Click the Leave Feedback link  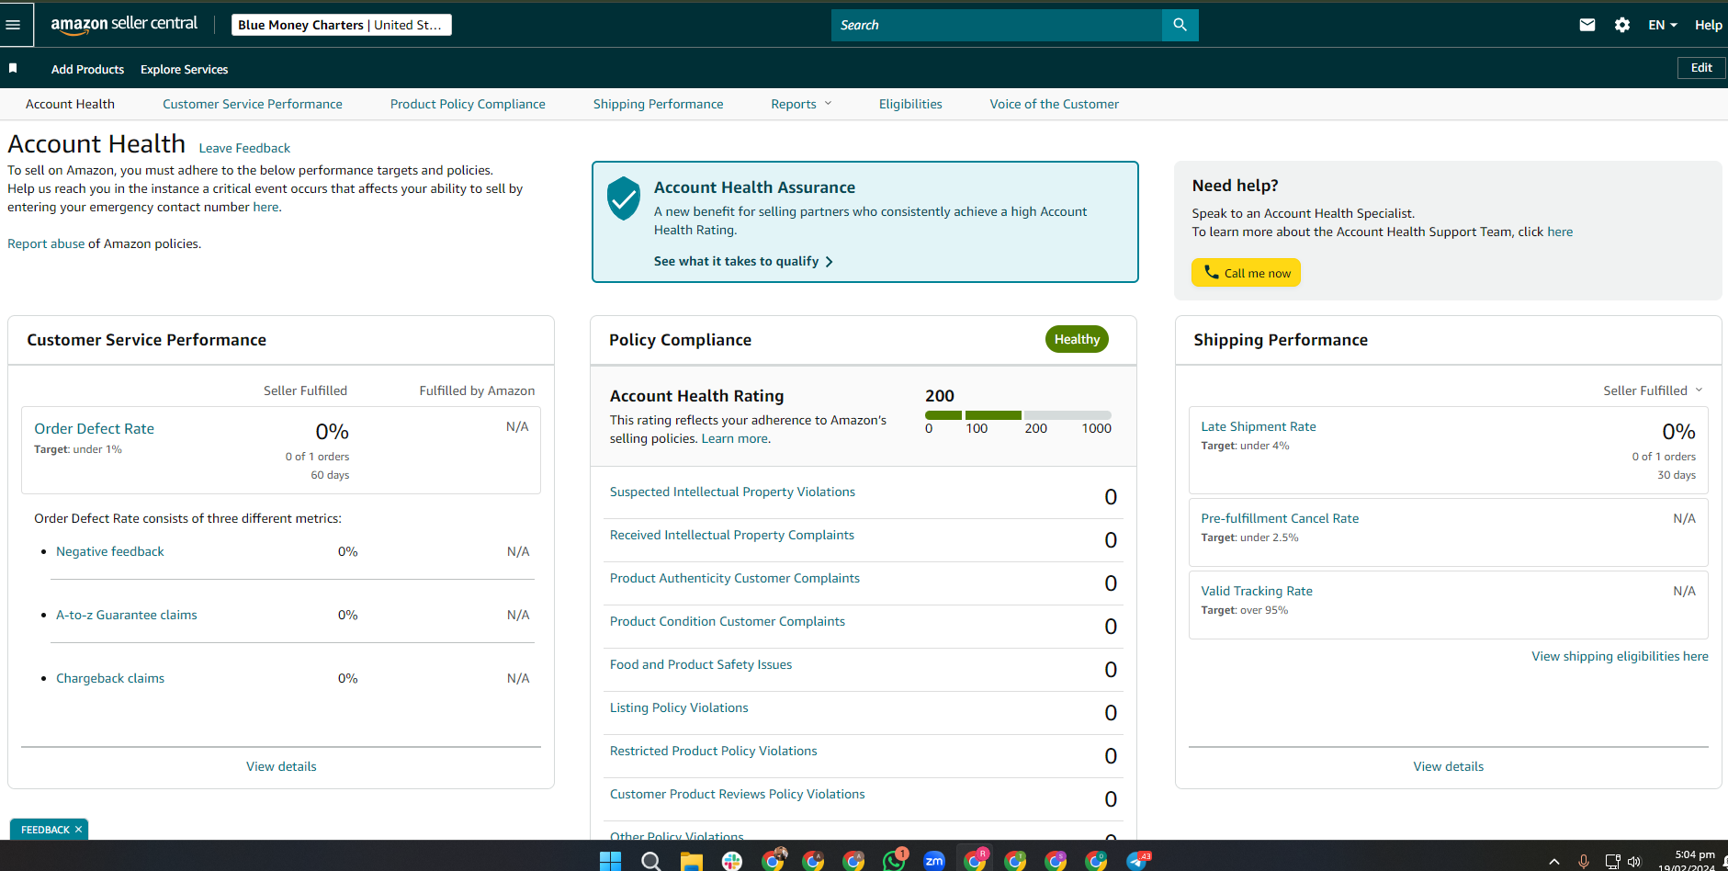point(244,148)
